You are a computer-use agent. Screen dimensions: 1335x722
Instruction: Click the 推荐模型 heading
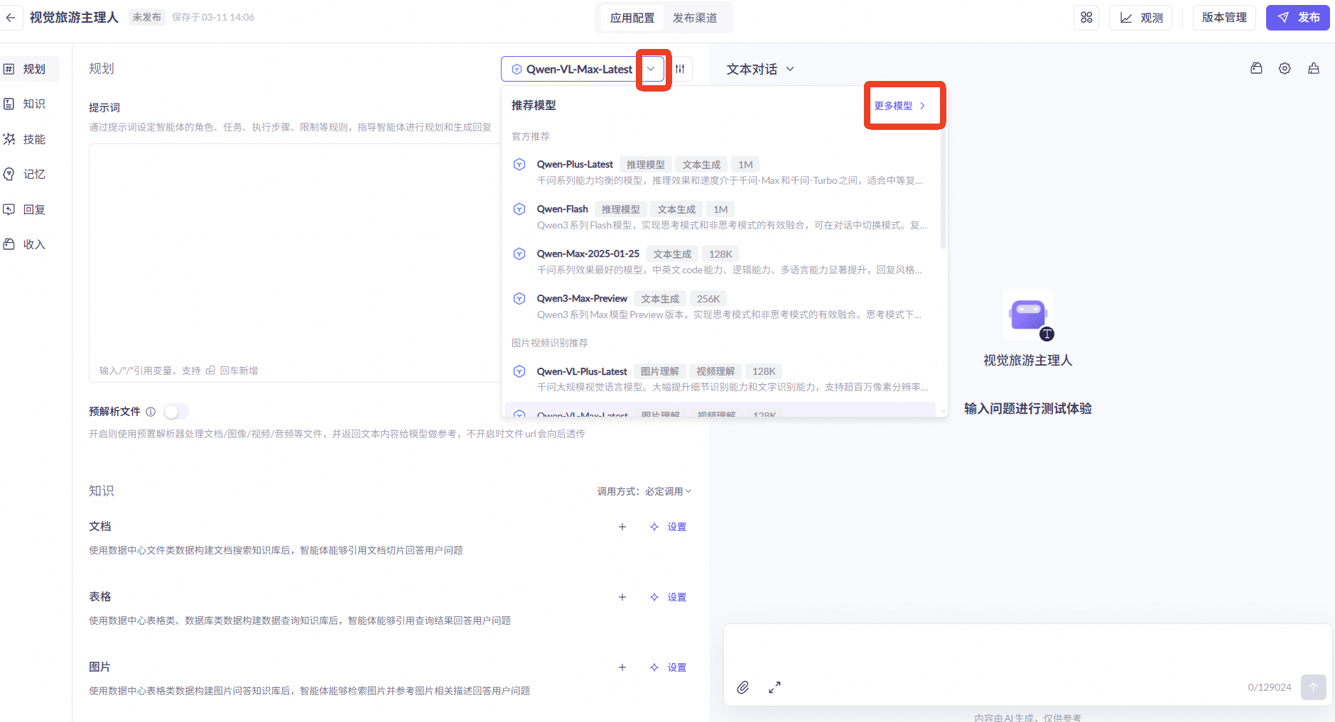(x=534, y=105)
